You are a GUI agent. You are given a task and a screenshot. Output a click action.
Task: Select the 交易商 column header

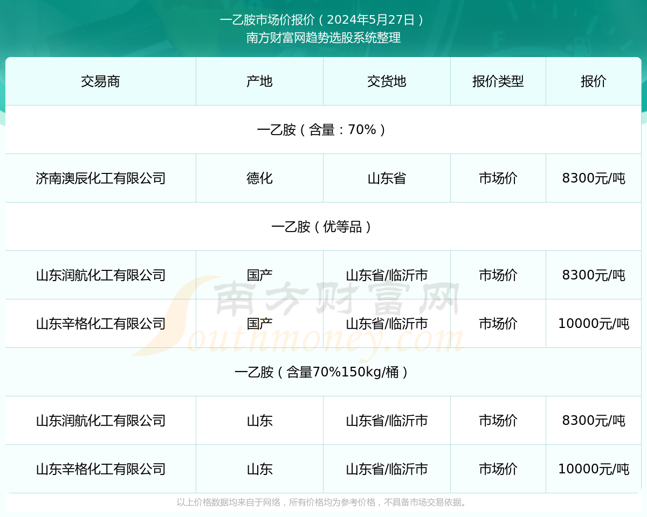100,81
